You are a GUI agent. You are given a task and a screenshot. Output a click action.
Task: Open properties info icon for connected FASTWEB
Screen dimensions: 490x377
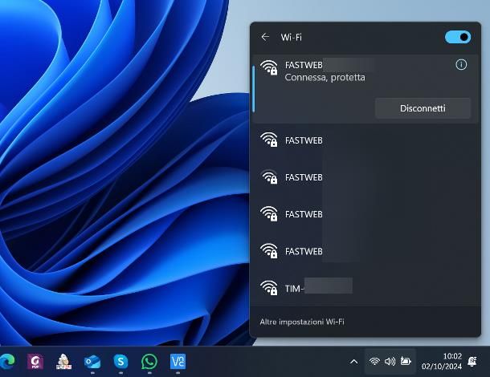(x=461, y=65)
